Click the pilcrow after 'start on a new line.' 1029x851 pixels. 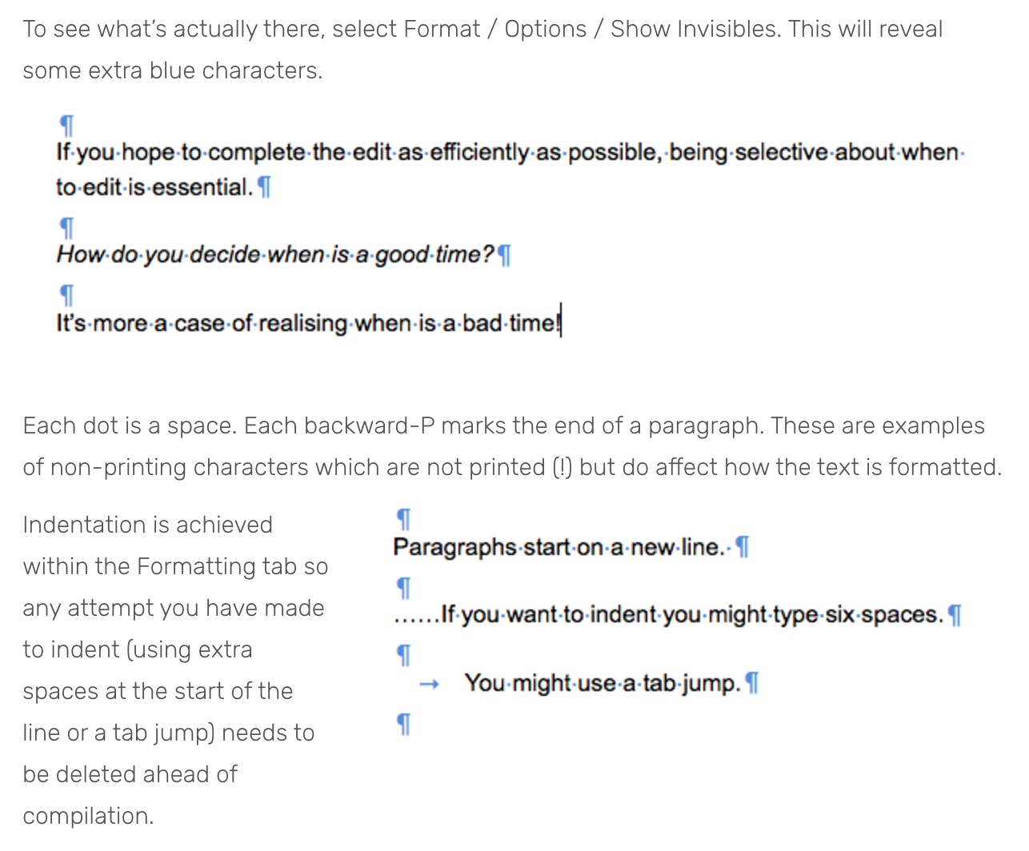tap(742, 547)
